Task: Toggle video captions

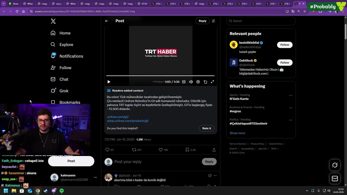Action: click(184, 82)
